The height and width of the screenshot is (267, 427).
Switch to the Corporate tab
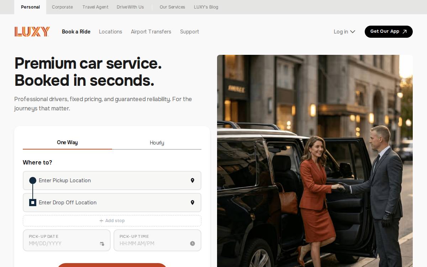click(x=62, y=7)
